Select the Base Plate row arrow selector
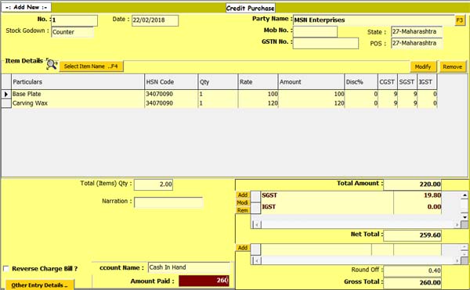The width and height of the screenshot is (470, 290). coord(6,94)
